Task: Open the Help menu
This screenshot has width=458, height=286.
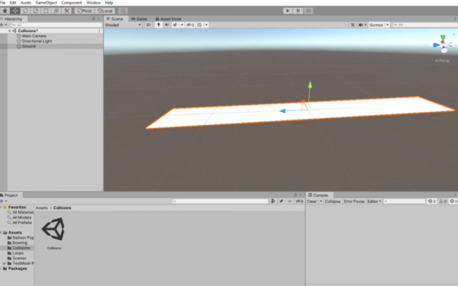Action: tap(108, 2)
